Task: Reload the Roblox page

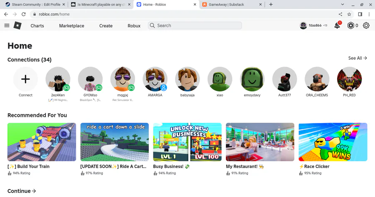Action: pyautogui.click(x=23, y=14)
